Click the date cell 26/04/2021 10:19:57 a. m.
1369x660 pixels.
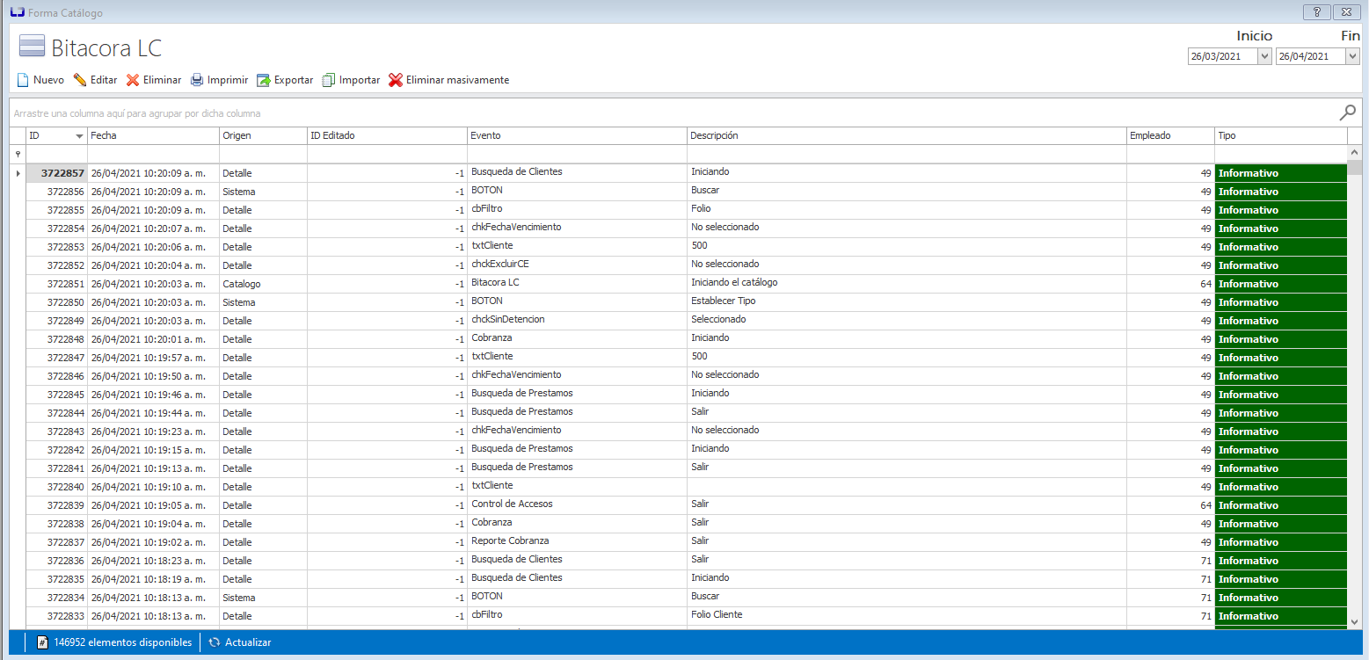[153, 358]
